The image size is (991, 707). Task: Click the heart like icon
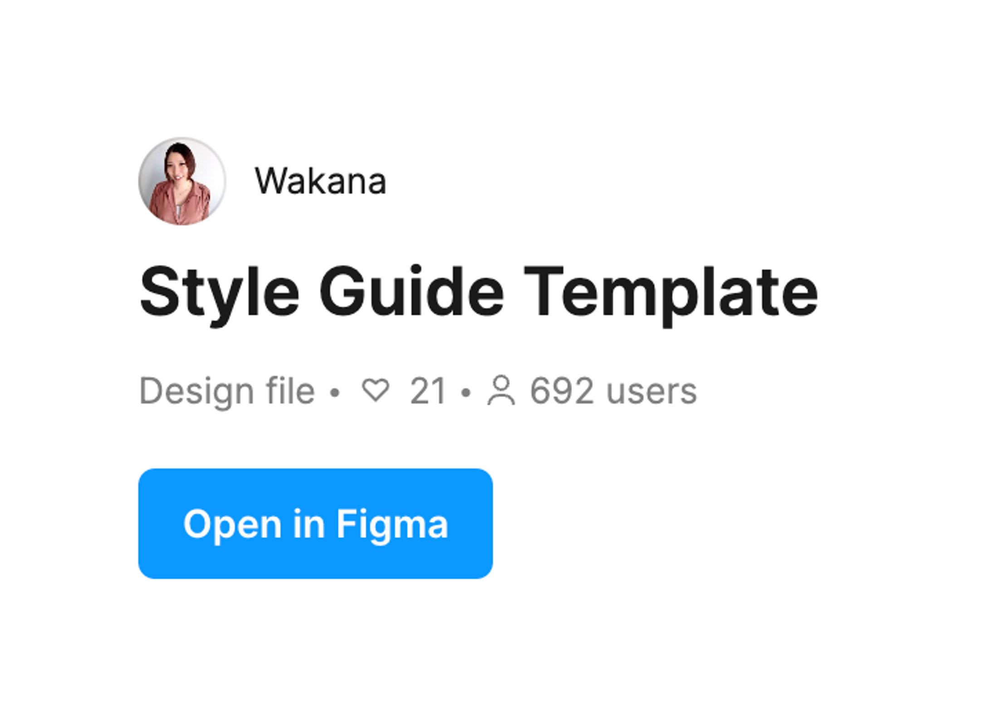pos(375,390)
